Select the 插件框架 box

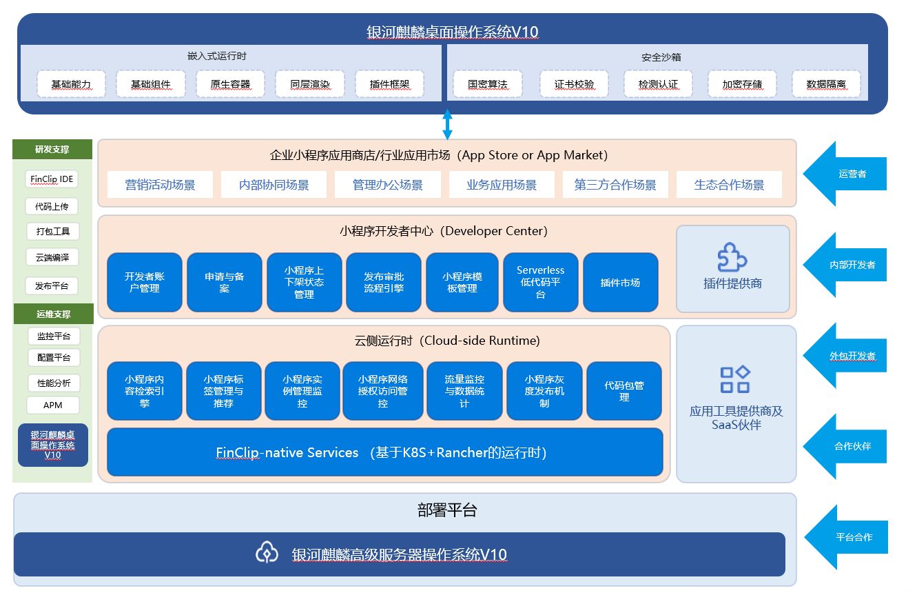(389, 85)
